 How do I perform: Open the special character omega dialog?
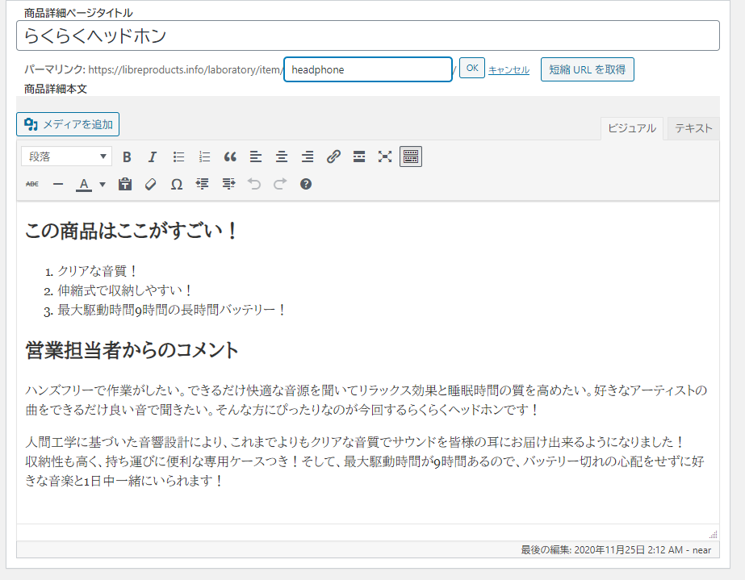(x=176, y=184)
